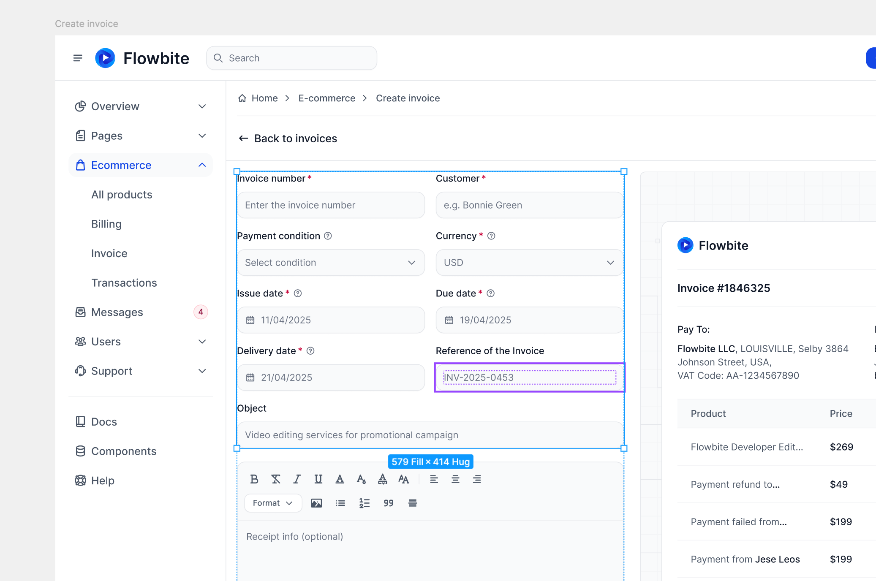Screen dimensions: 876x581
Task: Open the font size tool
Action: pyautogui.click(x=404, y=479)
